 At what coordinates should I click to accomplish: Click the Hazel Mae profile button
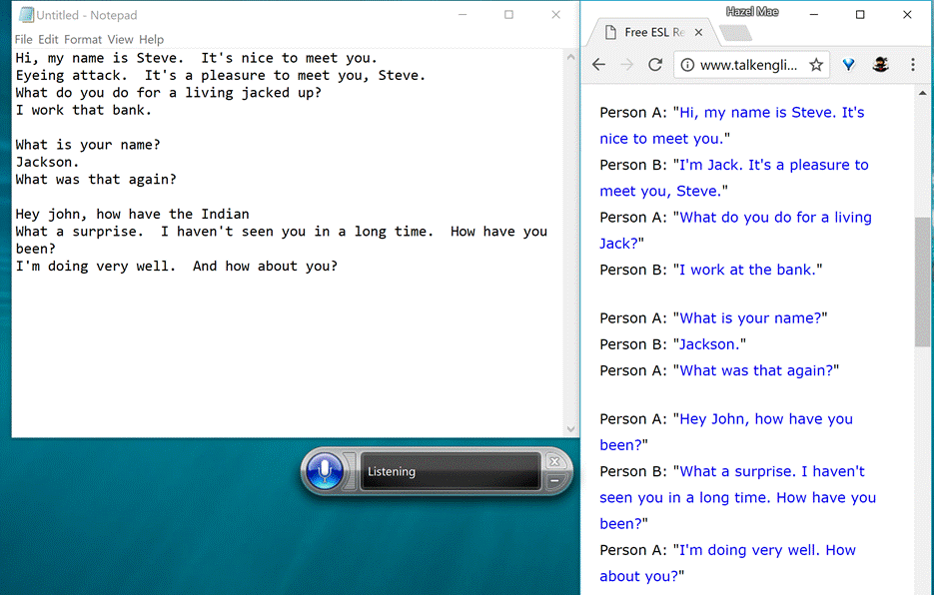[752, 12]
